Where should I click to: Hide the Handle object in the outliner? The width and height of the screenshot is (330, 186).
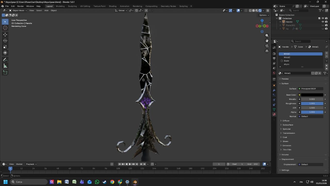pos(323,22)
